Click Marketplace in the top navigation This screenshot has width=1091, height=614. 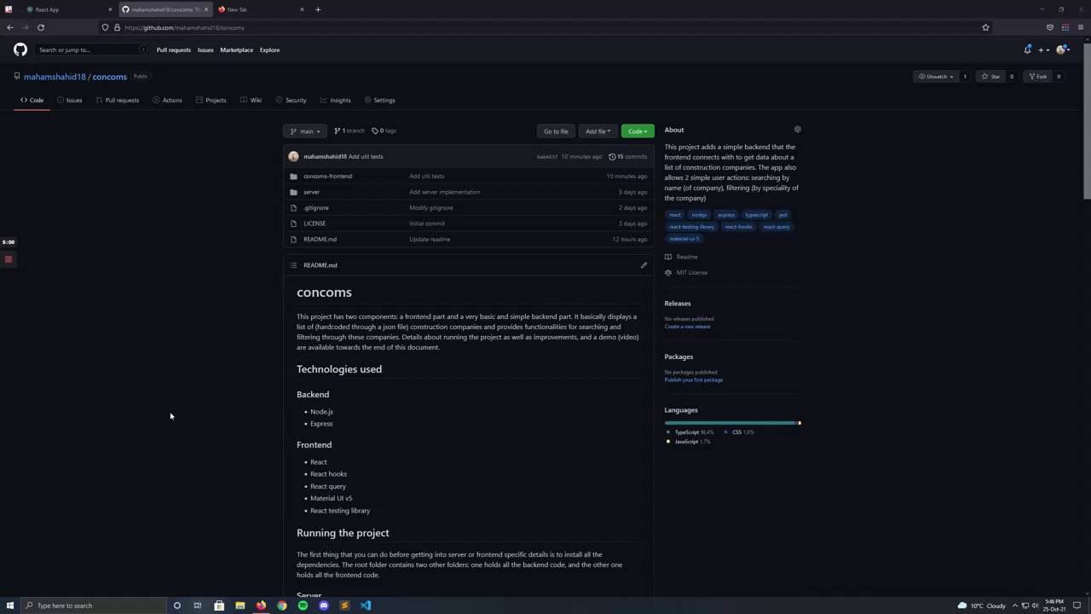point(236,50)
